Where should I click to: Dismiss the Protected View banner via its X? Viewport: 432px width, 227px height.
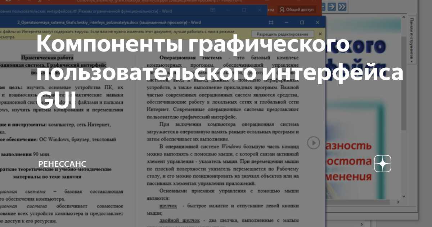pyautogui.click(x=320, y=34)
